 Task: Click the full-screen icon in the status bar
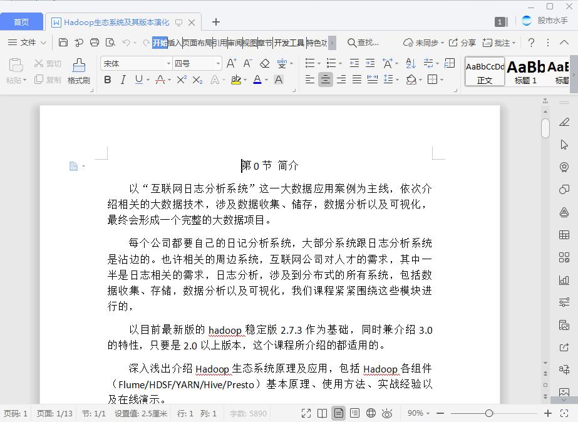click(306, 413)
